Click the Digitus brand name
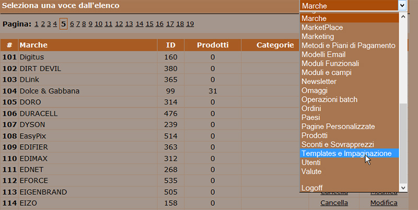418x210 pixels. point(32,57)
